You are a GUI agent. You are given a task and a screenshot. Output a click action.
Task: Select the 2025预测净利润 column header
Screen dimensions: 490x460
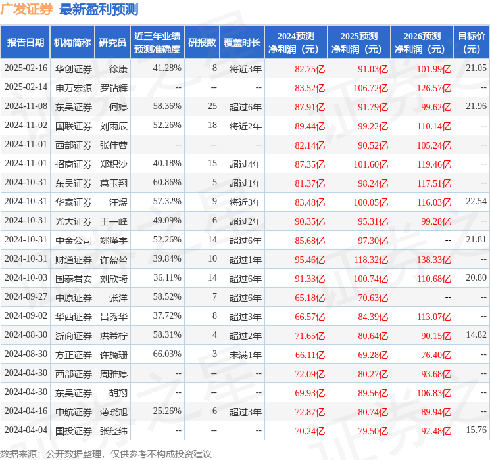pyautogui.click(x=359, y=43)
